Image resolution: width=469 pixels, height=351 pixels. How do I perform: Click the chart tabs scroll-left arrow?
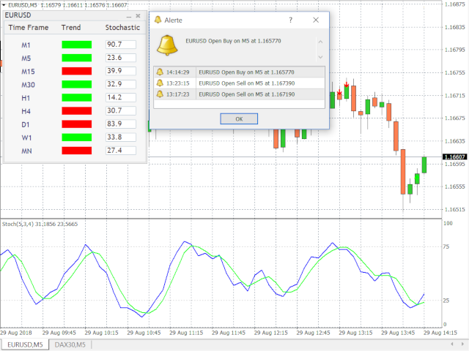point(452,344)
